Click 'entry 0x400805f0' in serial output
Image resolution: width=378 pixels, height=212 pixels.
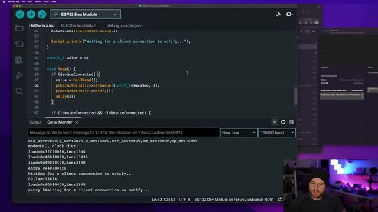[x=47, y=168]
